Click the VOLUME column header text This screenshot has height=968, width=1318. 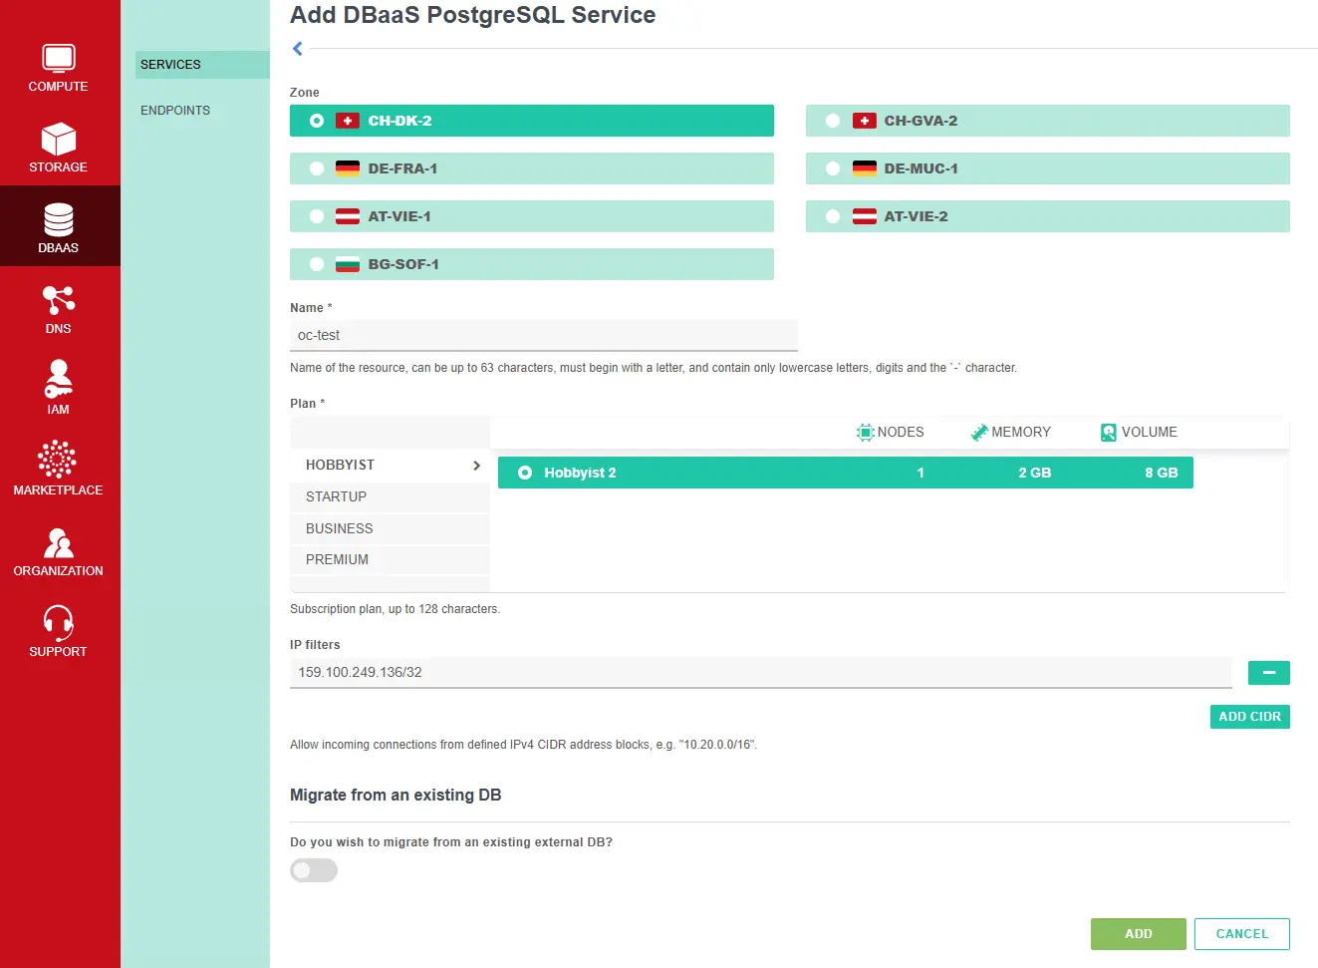coord(1150,432)
